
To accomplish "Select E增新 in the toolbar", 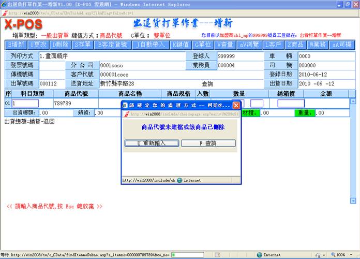I will click(17, 45).
